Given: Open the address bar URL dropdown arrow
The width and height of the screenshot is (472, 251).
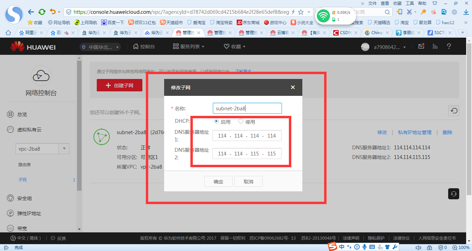Looking at the screenshot, I should click(308, 12).
